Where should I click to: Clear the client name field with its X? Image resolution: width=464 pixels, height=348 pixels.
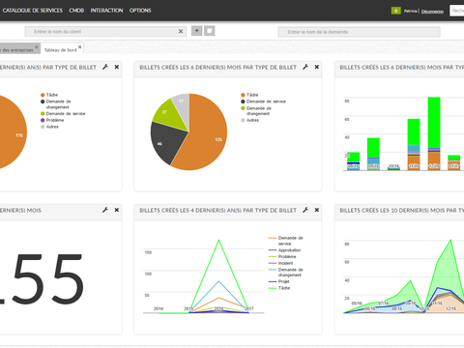pos(181,31)
